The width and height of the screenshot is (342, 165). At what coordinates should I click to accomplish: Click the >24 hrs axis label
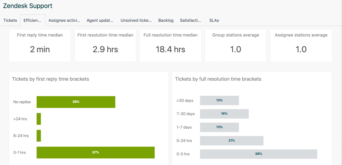(20, 119)
